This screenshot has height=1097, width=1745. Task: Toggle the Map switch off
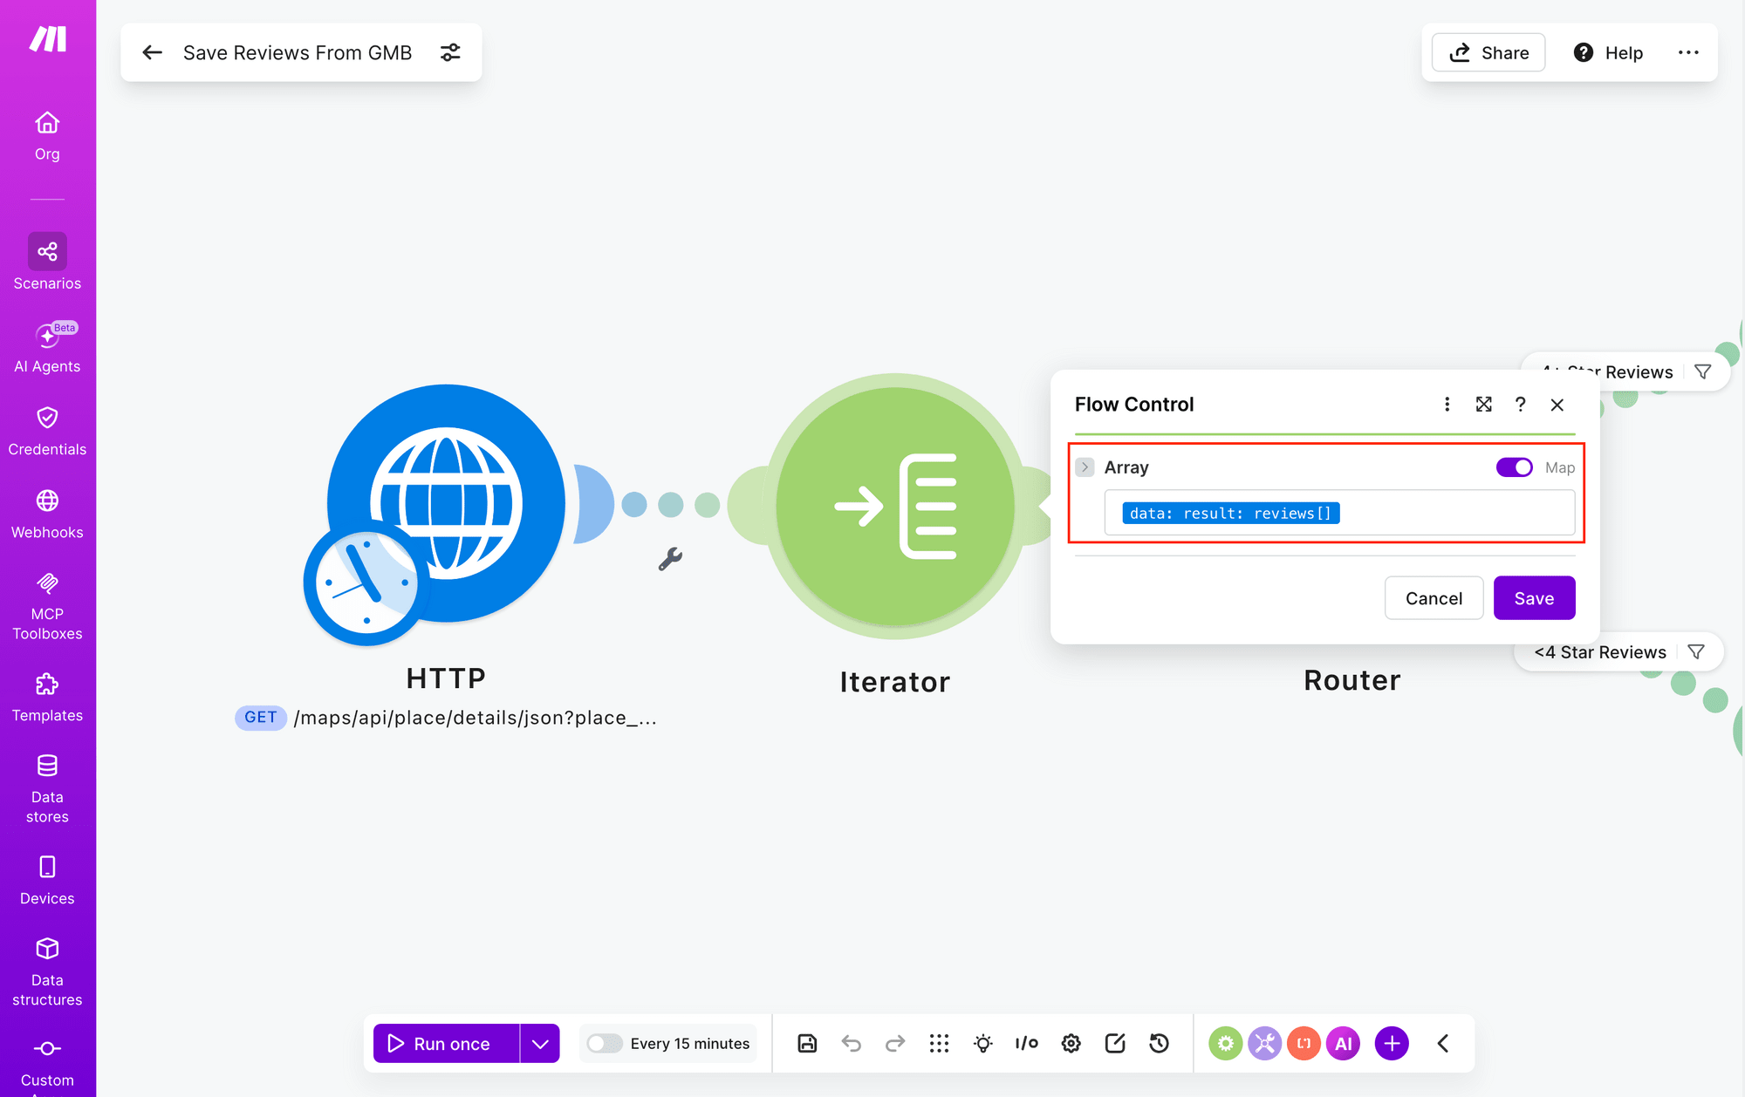coord(1514,467)
